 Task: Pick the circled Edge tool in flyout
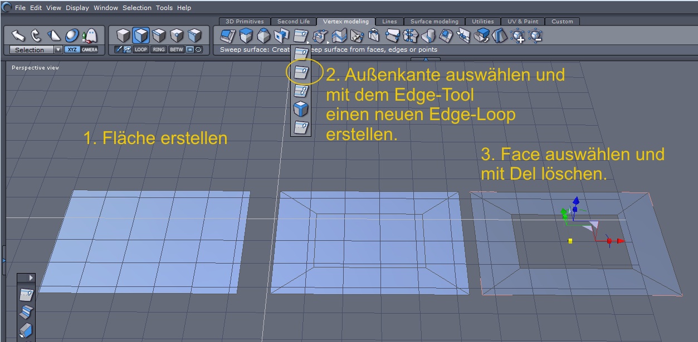301,72
